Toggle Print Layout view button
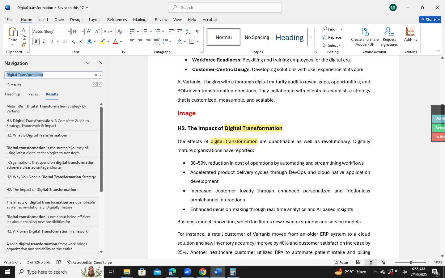The image size is (445, 278). [371, 262]
